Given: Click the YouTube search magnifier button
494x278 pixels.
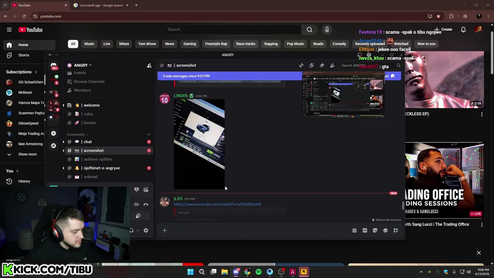Looking at the screenshot, I should tap(310, 30).
